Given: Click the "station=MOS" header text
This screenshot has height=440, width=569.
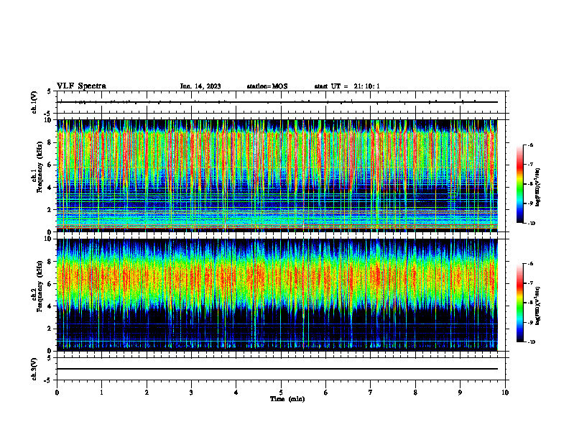Looking at the screenshot, I should (x=267, y=86).
